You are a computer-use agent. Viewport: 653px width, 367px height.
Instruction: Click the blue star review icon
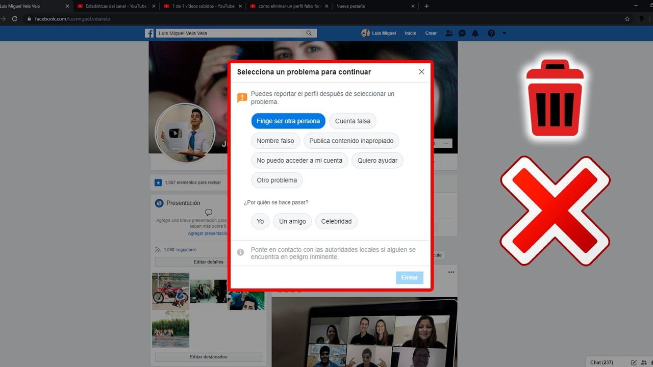[158, 182]
